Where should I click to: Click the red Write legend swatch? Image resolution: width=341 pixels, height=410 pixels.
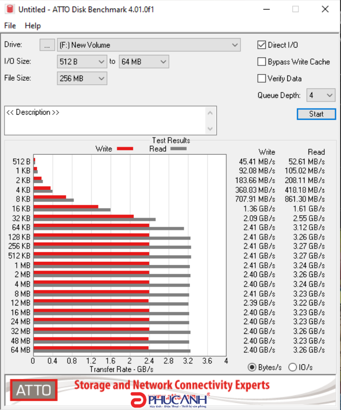pyautogui.click(x=125, y=149)
